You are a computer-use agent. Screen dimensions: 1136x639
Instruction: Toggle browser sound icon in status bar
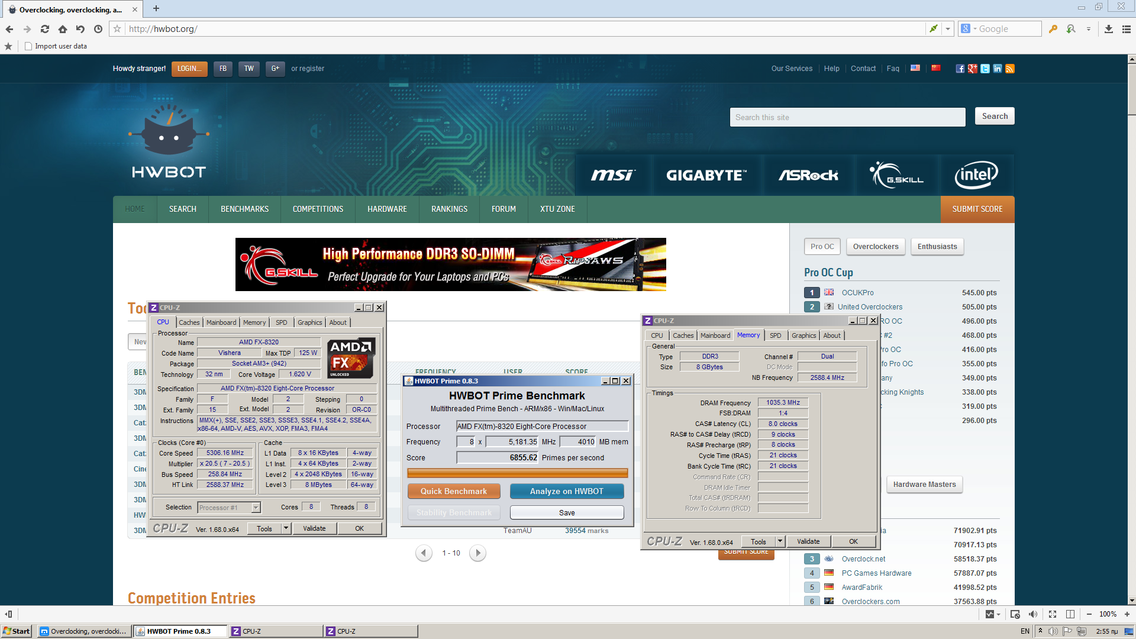[1033, 614]
